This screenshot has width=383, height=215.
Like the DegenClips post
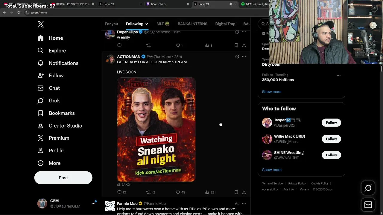point(179,45)
